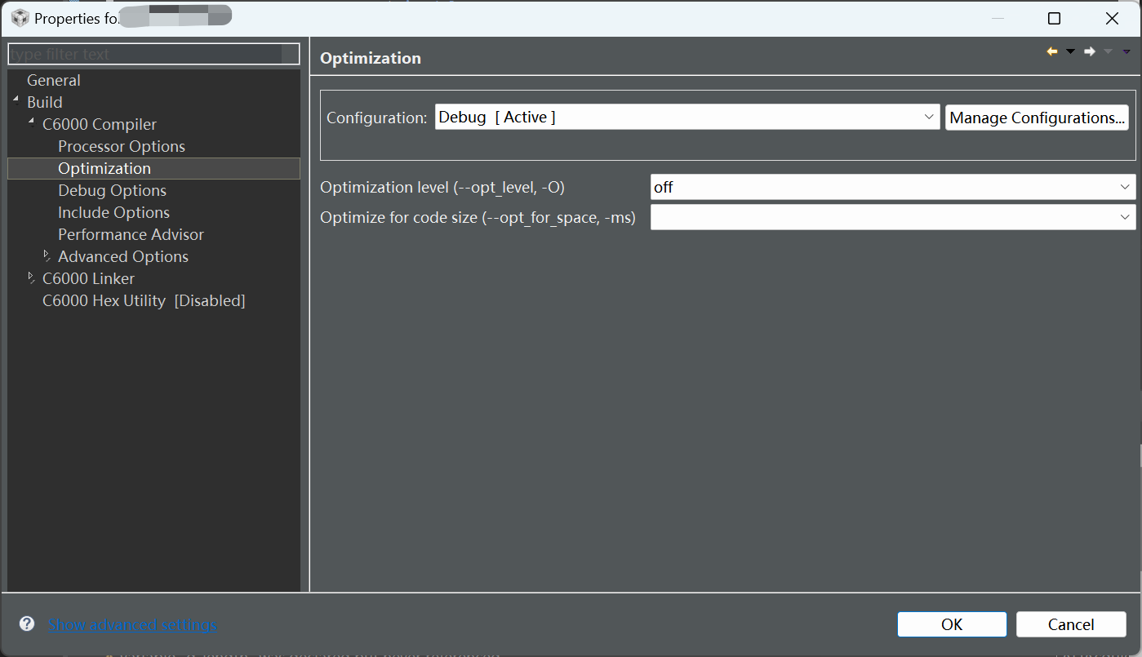The height and width of the screenshot is (657, 1142).
Task: Select Advanced Options in the tree
Action: point(123,256)
